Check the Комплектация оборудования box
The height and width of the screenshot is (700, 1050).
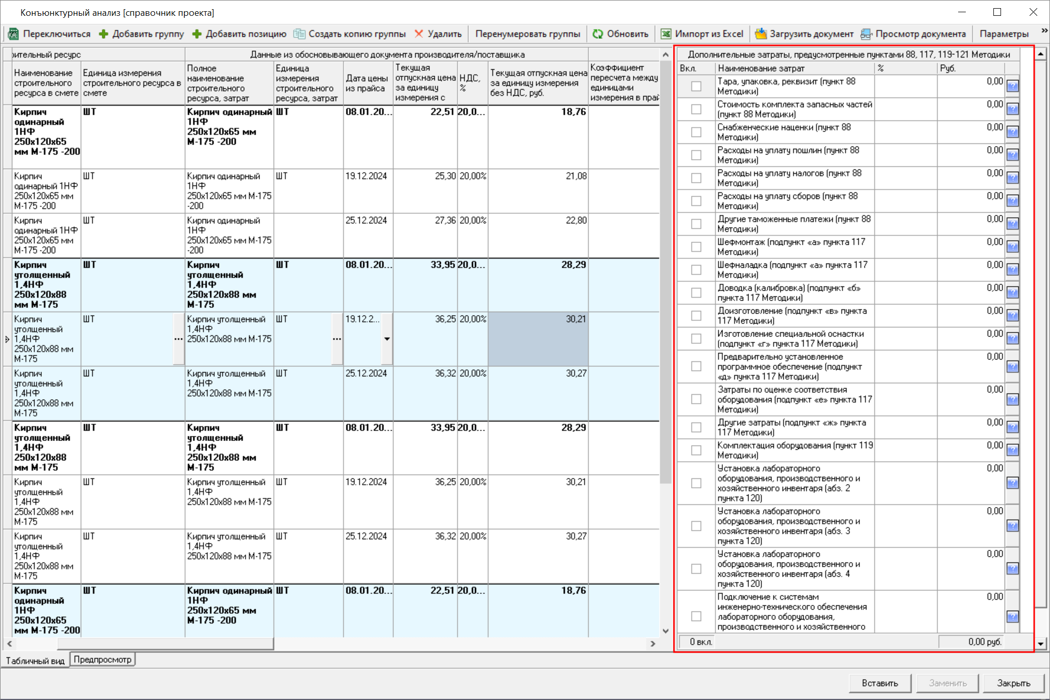(696, 450)
